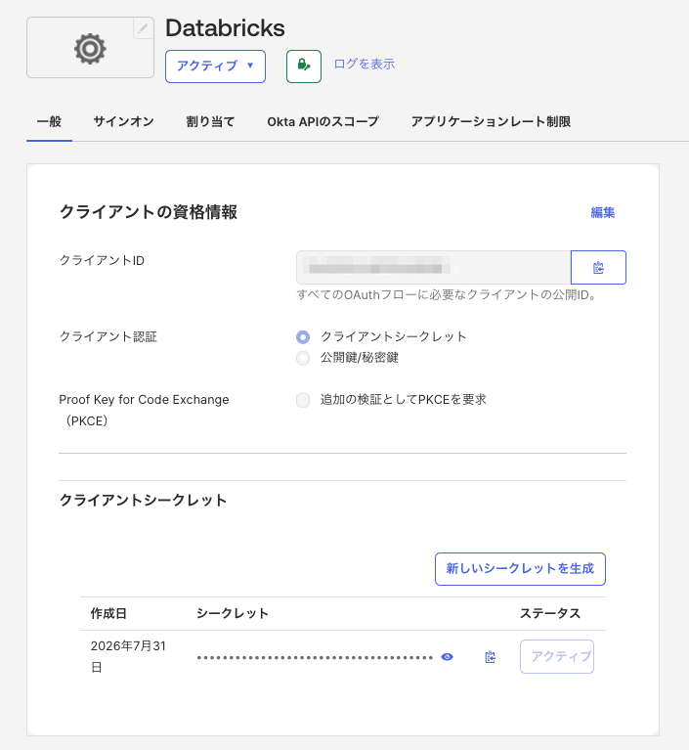
Task: Switch to the 一般 tab
Action: (x=49, y=121)
